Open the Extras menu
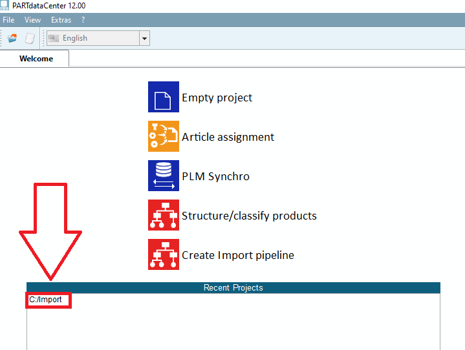The image size is (465, 350). click(61, 20)
